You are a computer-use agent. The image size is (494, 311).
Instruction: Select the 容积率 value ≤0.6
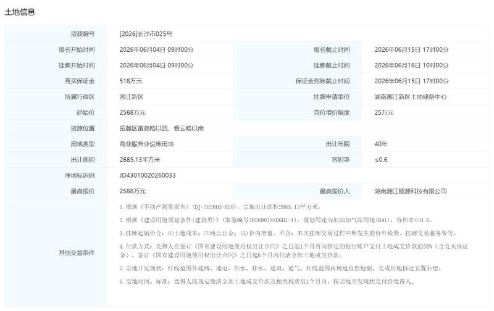pyautogui.click(x=381, y=160)
